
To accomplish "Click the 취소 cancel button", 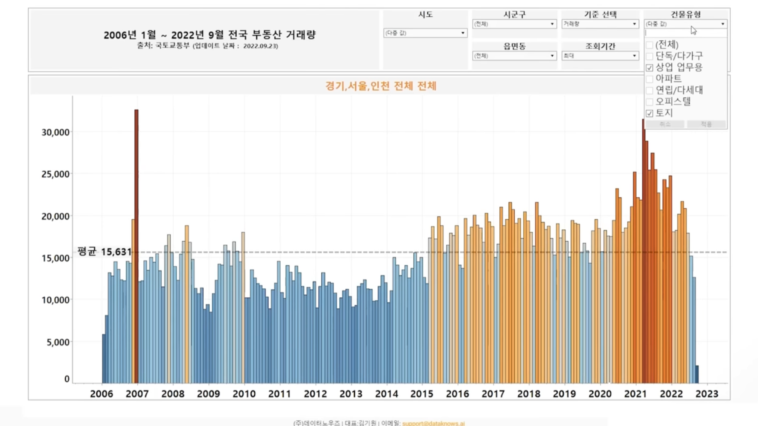I will (x=665, y=124).
